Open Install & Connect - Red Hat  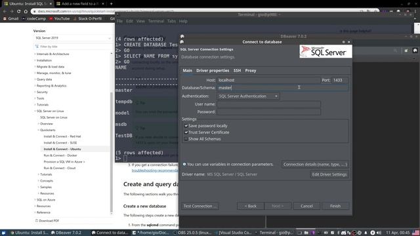pos(62,136)
